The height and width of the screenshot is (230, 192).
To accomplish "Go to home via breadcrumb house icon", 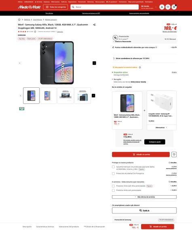I will coord(19,19).
